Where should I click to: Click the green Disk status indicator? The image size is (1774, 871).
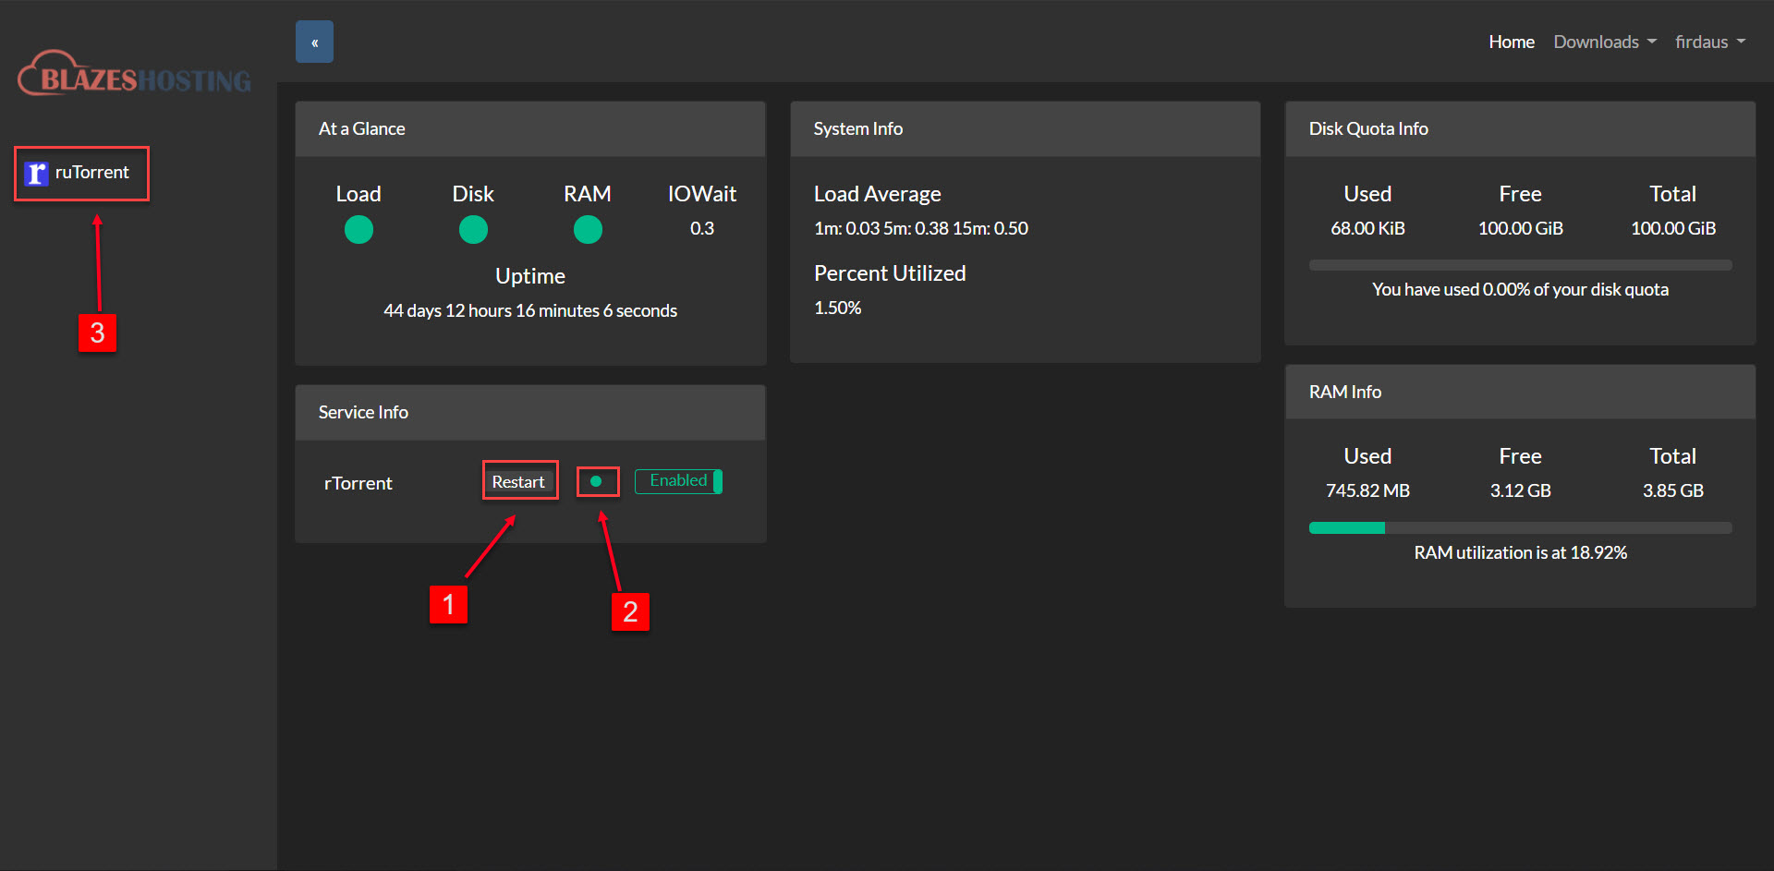[473, 229]
